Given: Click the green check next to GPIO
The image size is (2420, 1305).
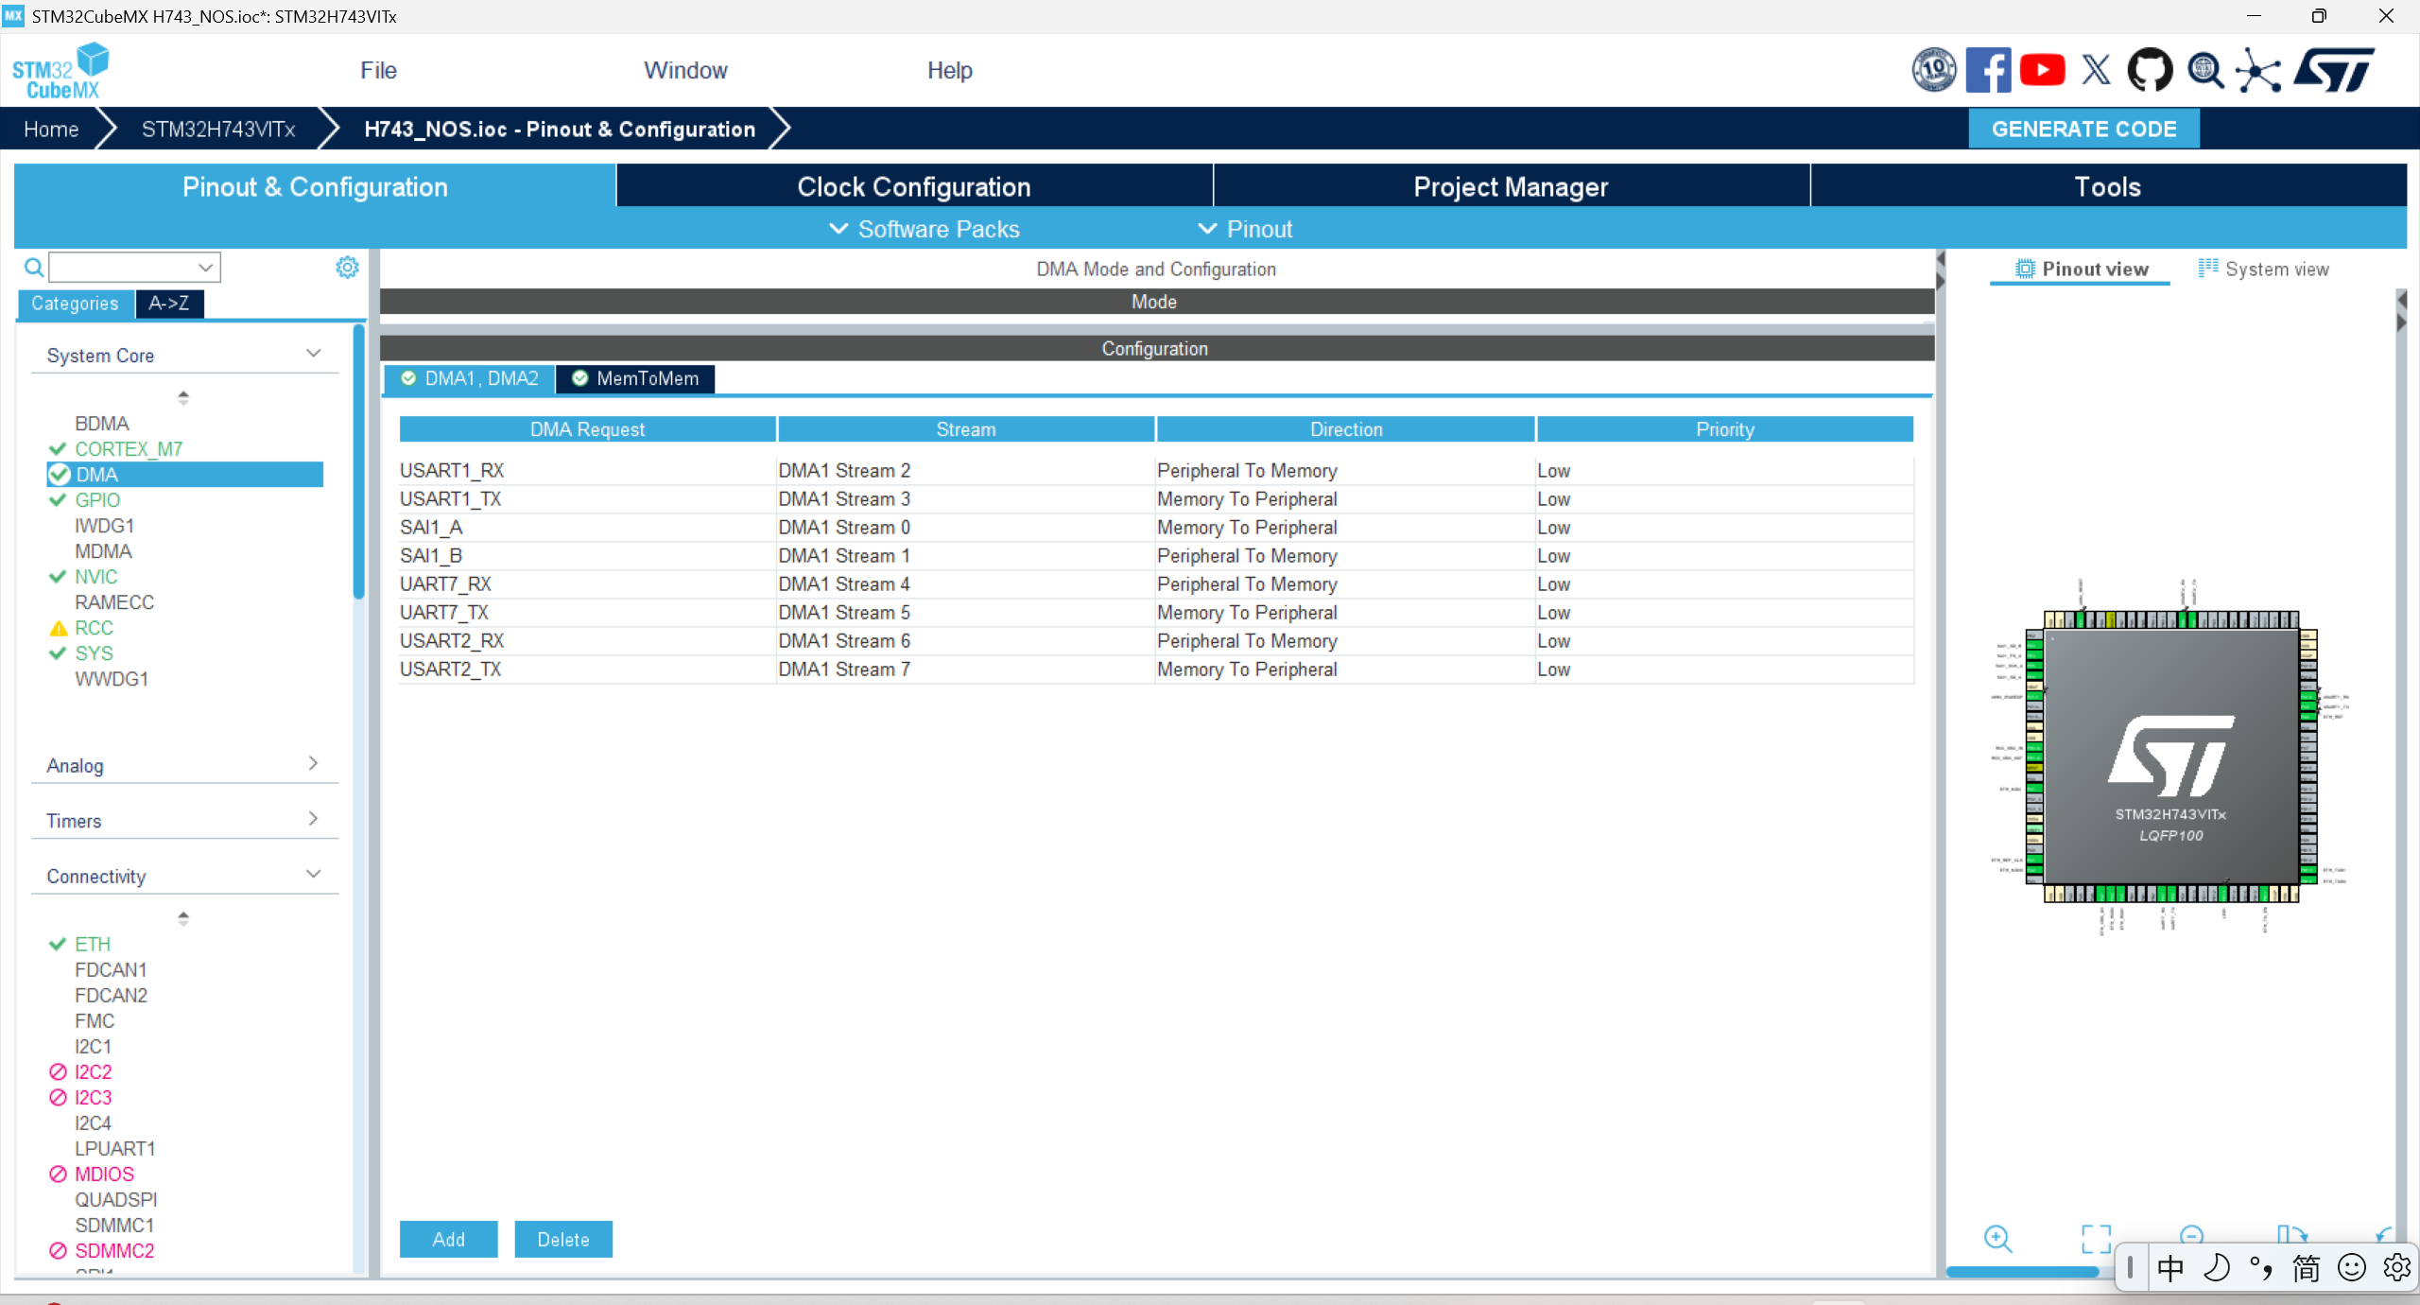Looking at the screenshot, I should click(58, 500).
